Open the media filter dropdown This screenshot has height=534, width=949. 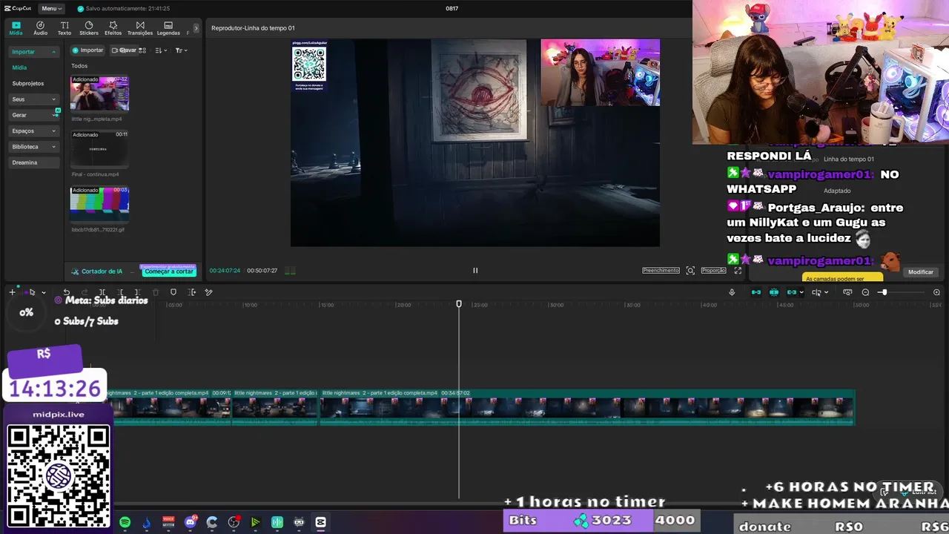[x=181, y=50]
